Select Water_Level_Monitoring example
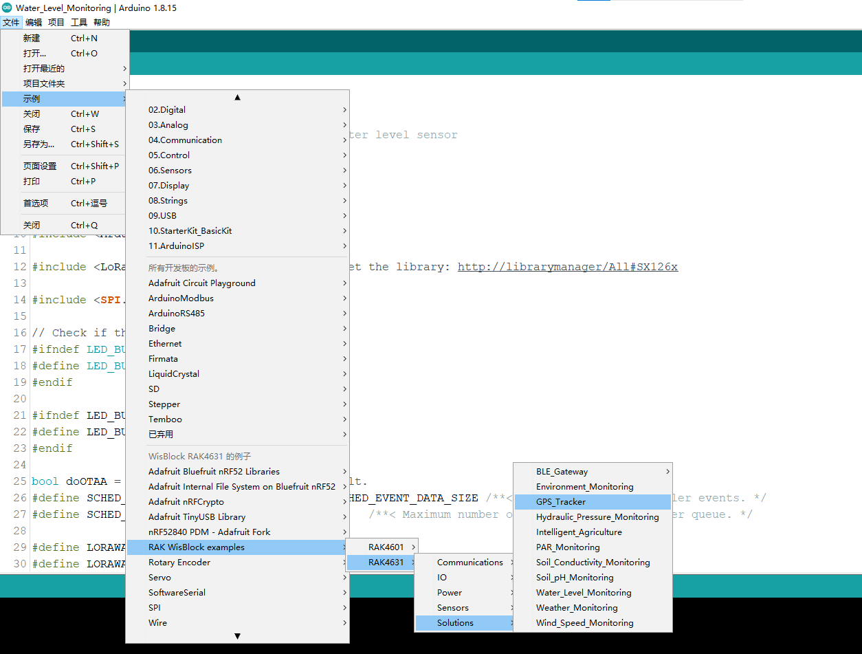Screen dimensions: 862x654 [x=584, y=593]
